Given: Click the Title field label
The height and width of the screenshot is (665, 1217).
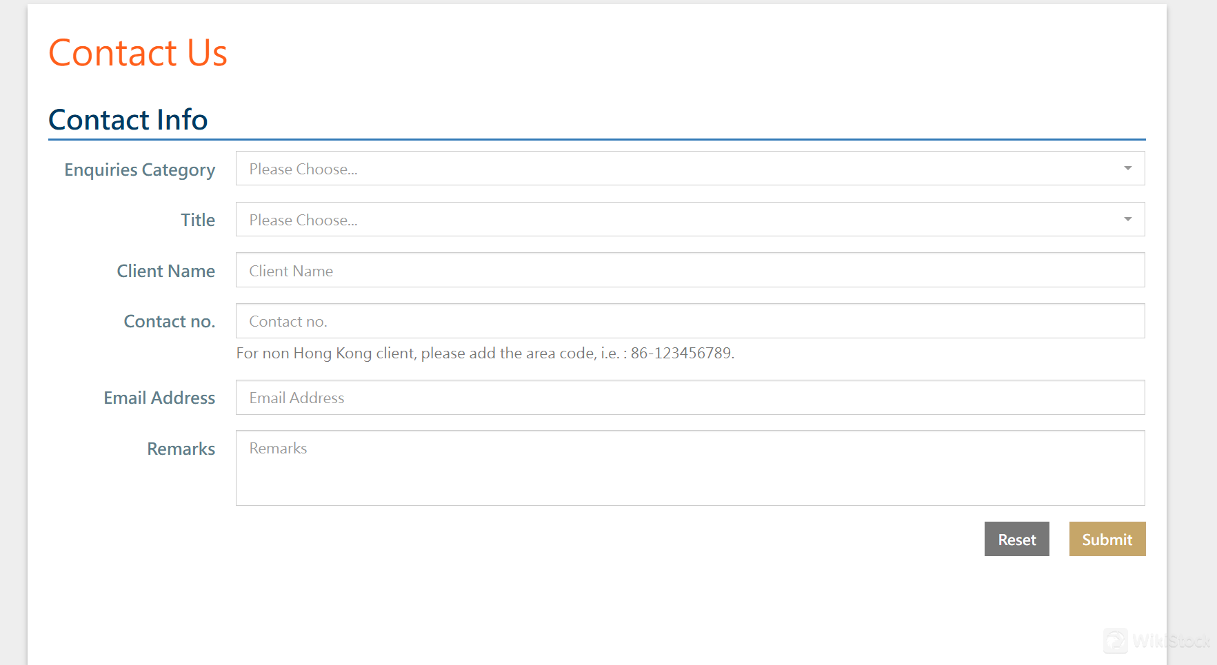Looking at the screenshot, I should pos(198,221).
